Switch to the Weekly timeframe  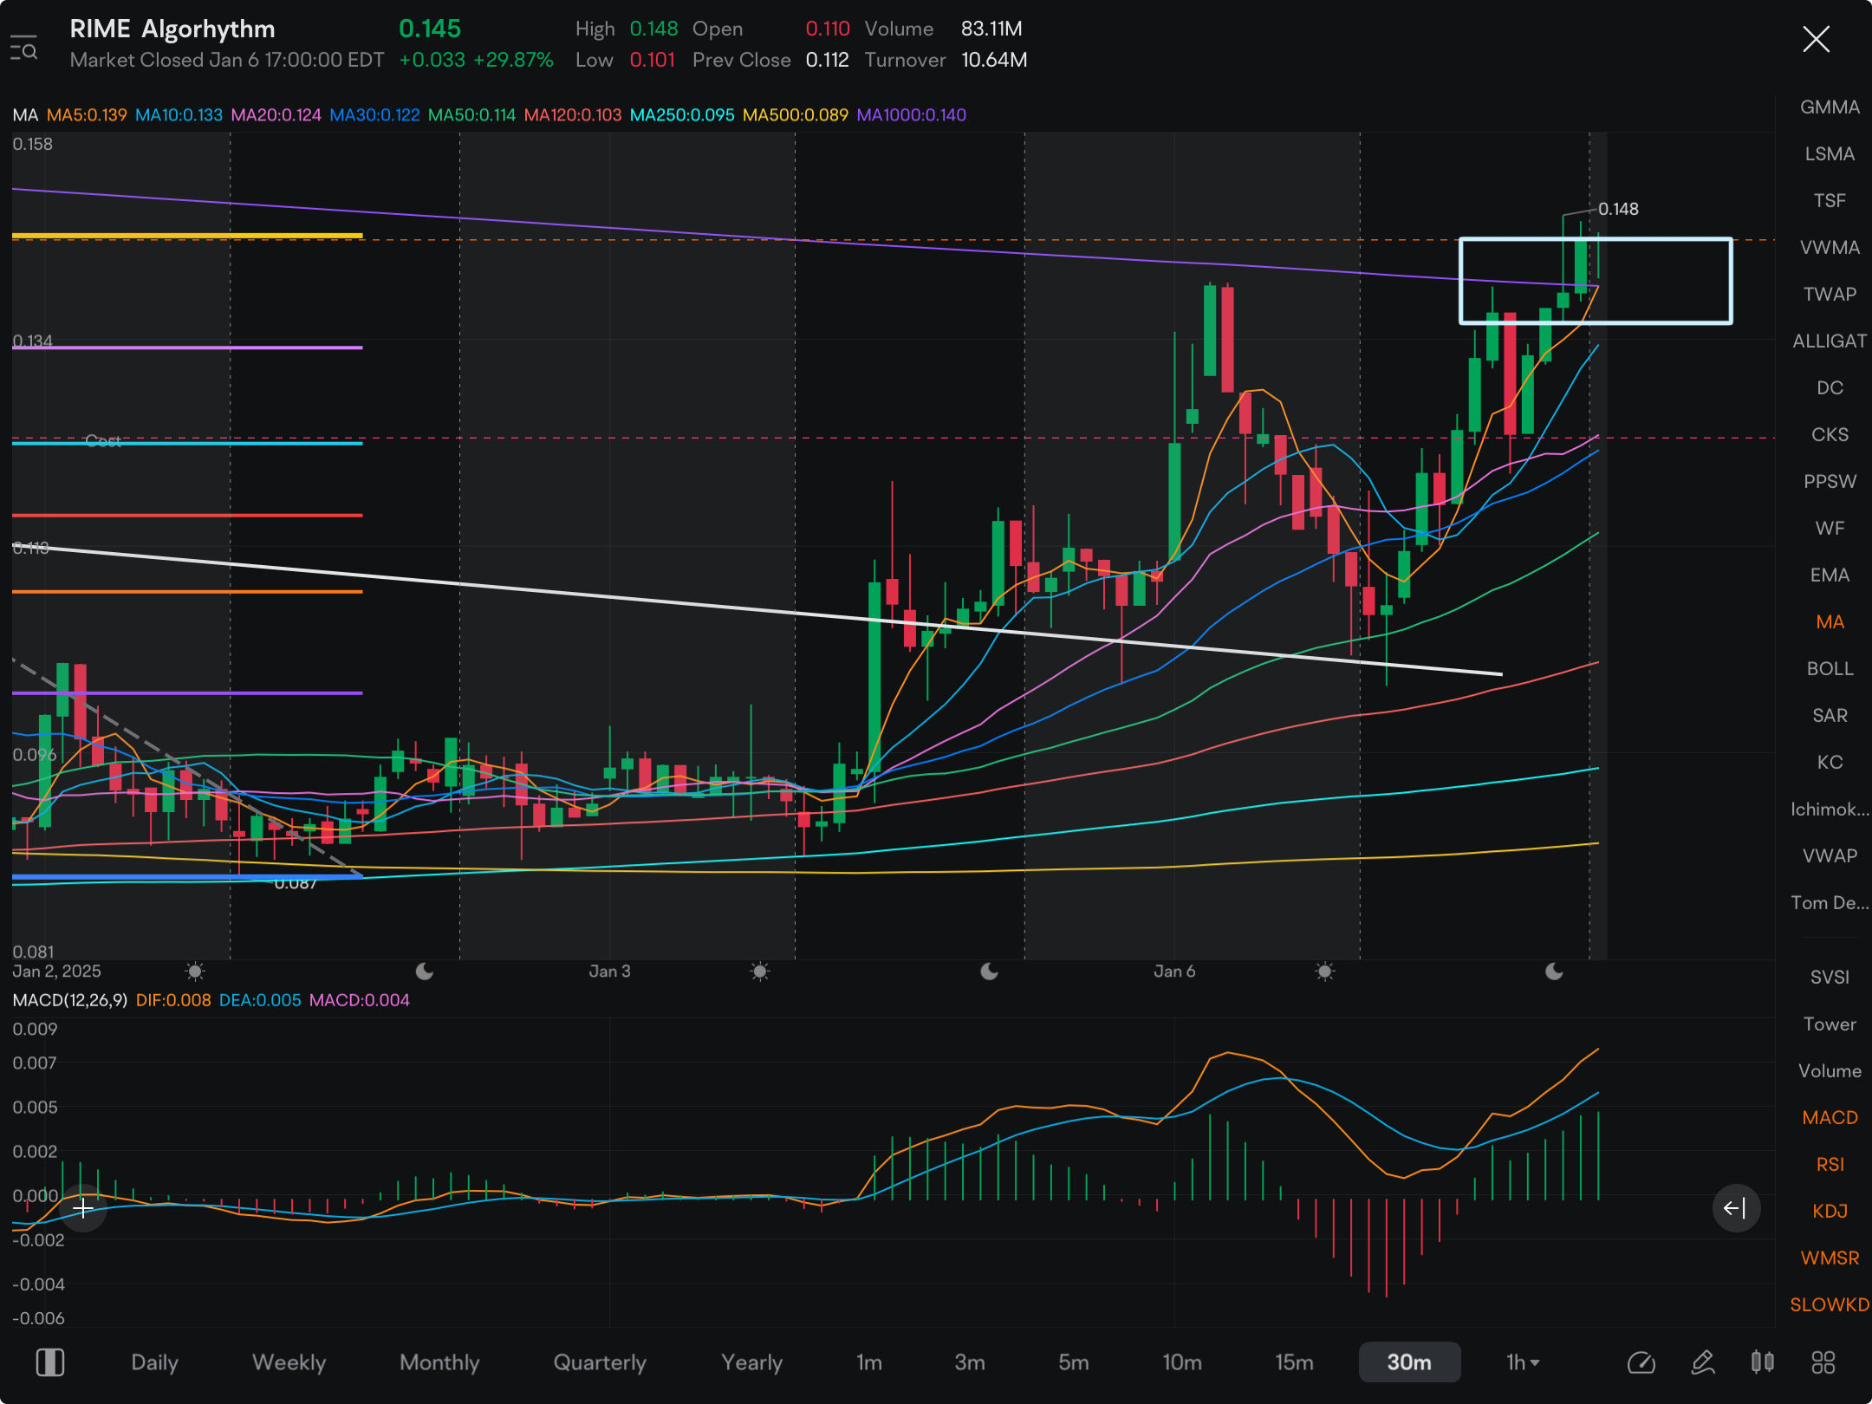pyautogui.click(x=289, y=1362)
